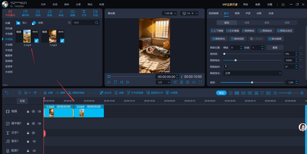Open the 素材库 material library tab

click(x=26, y=13)
